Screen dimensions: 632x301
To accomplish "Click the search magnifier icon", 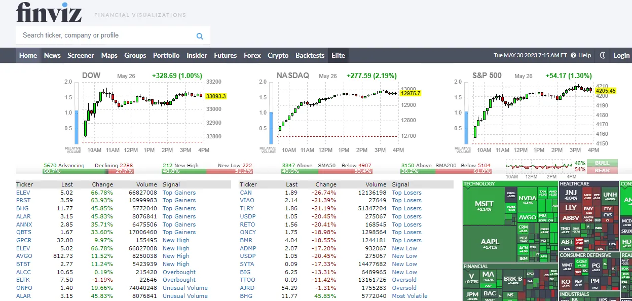I will 200,36.
